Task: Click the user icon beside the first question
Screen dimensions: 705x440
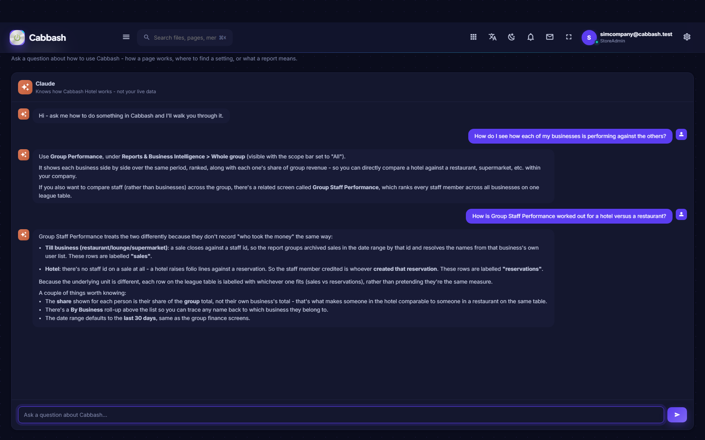Action: (681, 134)
